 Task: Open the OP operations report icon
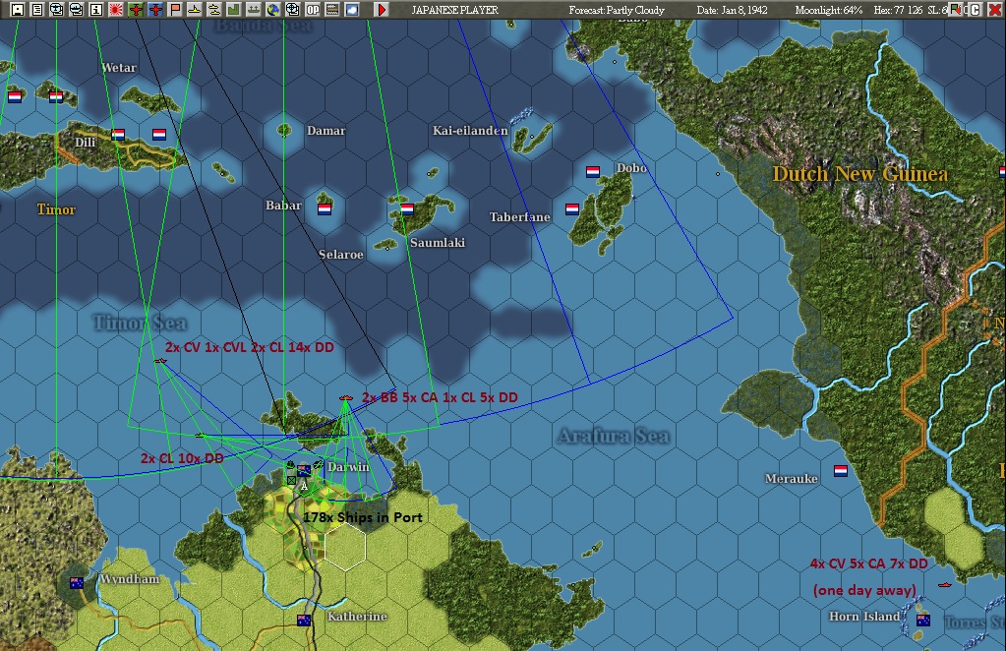click(313, 10)
